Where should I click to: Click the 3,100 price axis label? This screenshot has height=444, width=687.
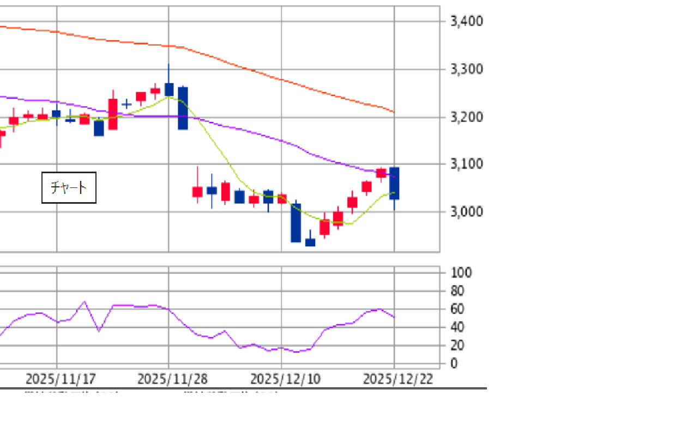tap(467, 164)
